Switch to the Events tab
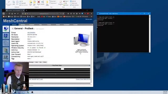The width and height of the screenshot is (168, 94). 49,25
